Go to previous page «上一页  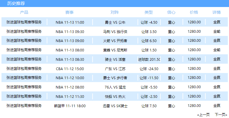[203, 114]
